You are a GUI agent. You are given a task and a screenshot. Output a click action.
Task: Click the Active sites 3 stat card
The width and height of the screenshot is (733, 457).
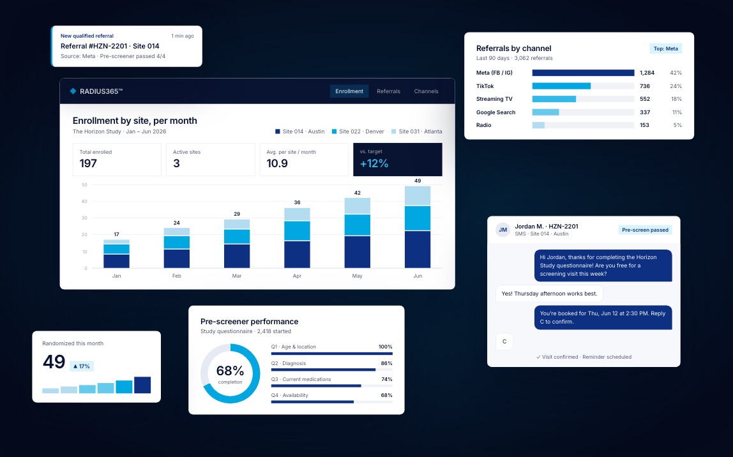coord(210,160)
